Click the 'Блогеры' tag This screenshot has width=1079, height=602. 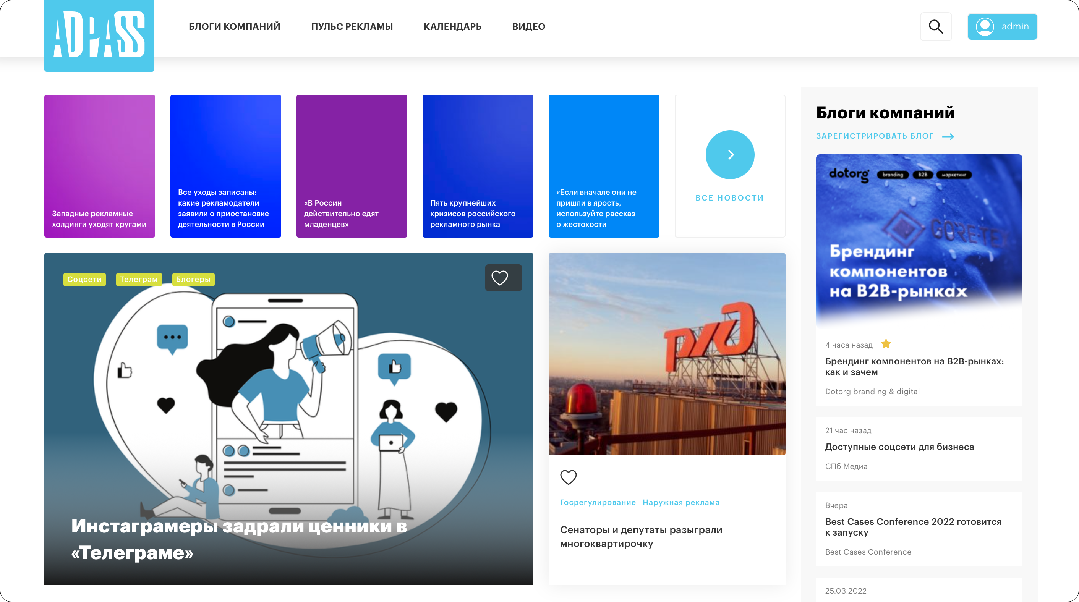193,279
